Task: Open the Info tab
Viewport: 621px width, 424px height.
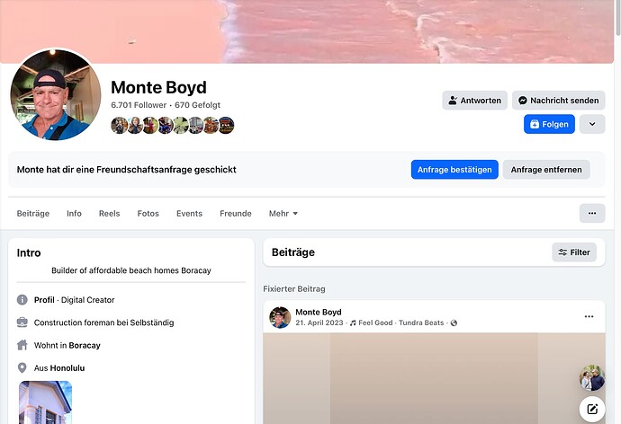Action: pos(74,214)
